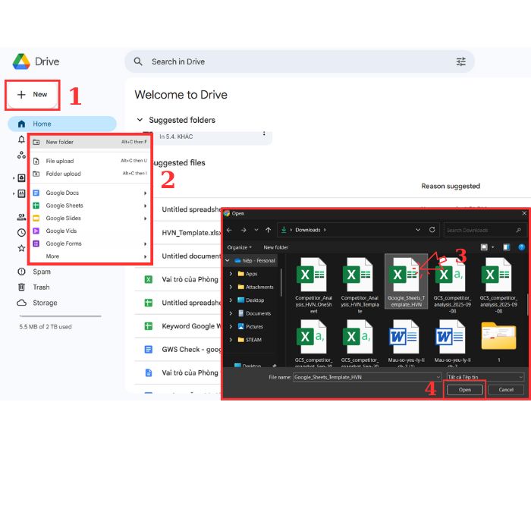
Task: Click the New button
Action: coord(33,95)
